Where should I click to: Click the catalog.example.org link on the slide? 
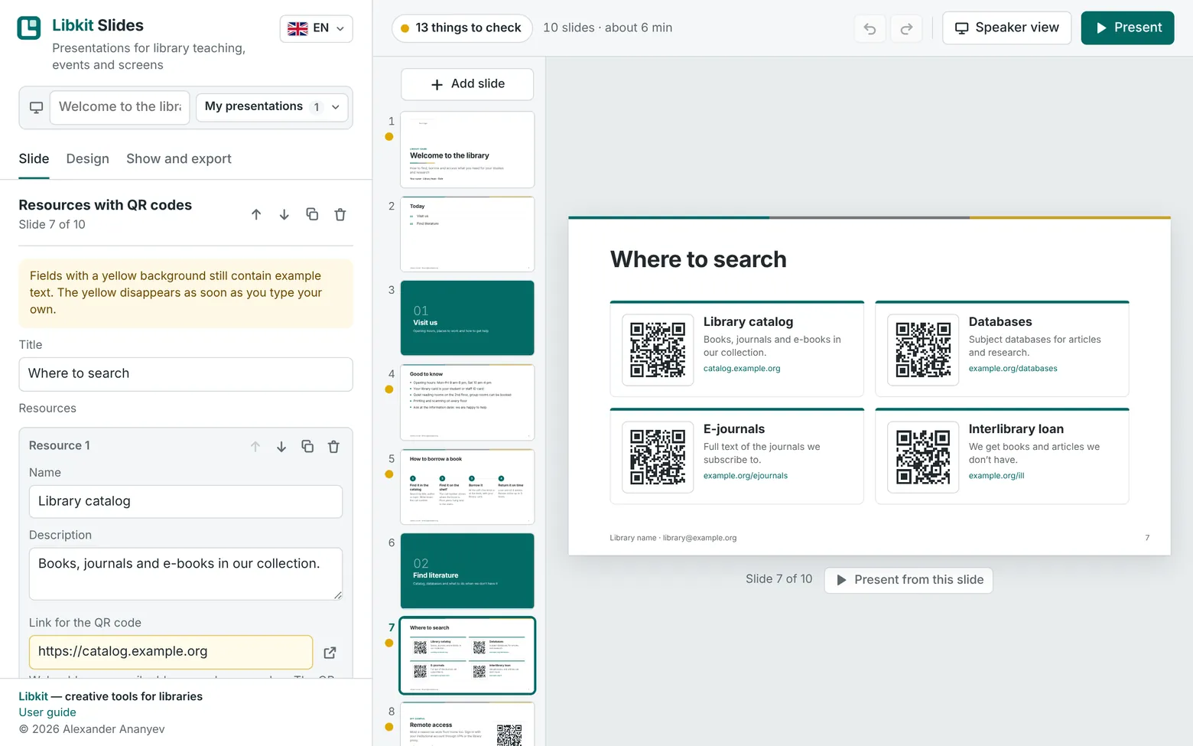742,369
